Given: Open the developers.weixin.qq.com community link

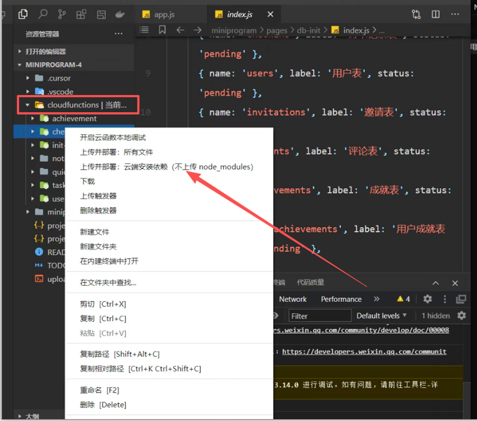Looking at the screenshot, I should pyautogui.click(x=364, y=351).
